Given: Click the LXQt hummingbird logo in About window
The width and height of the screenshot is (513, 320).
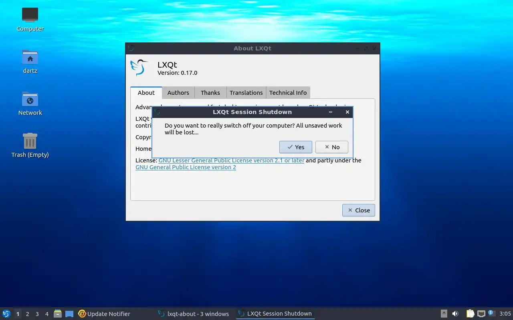Looking at the screenshot, I should tap(139, 68).
